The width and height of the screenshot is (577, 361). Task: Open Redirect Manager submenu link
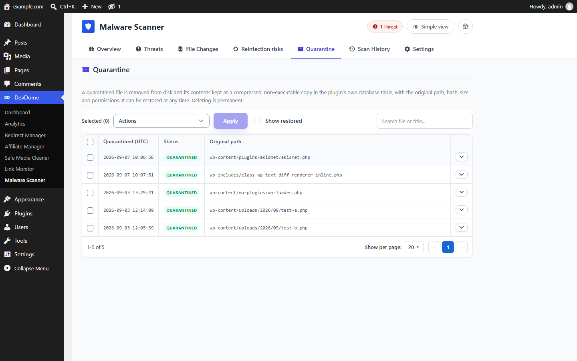click(x=25, y=135)
